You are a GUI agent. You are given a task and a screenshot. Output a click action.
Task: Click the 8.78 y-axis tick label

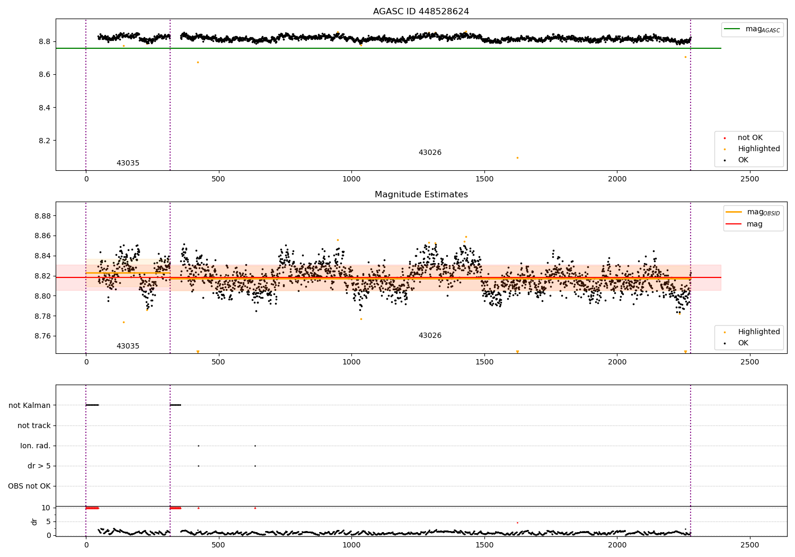42,316
